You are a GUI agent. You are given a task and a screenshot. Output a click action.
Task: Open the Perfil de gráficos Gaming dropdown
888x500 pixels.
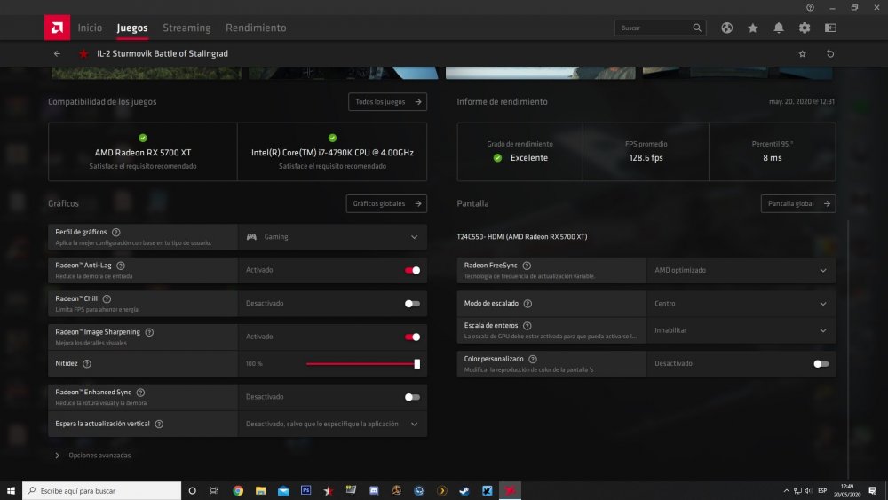point(332,237)
